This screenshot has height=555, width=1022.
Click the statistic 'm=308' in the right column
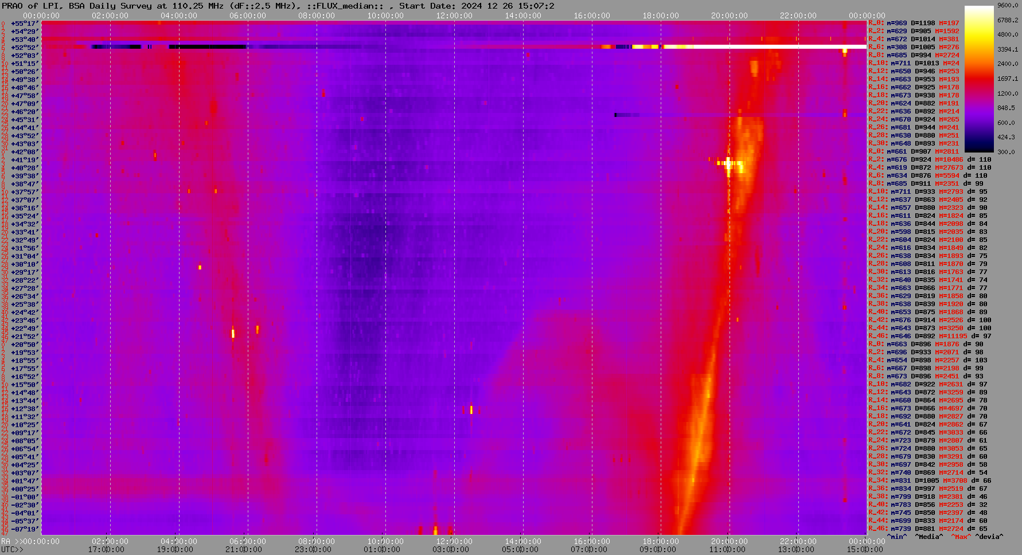(897, 48)
